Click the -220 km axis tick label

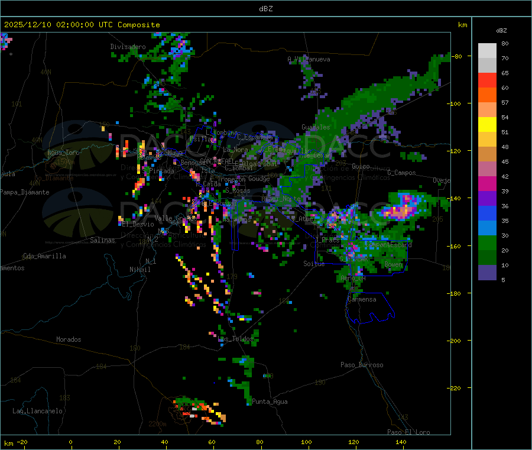[x=454, y=388]
